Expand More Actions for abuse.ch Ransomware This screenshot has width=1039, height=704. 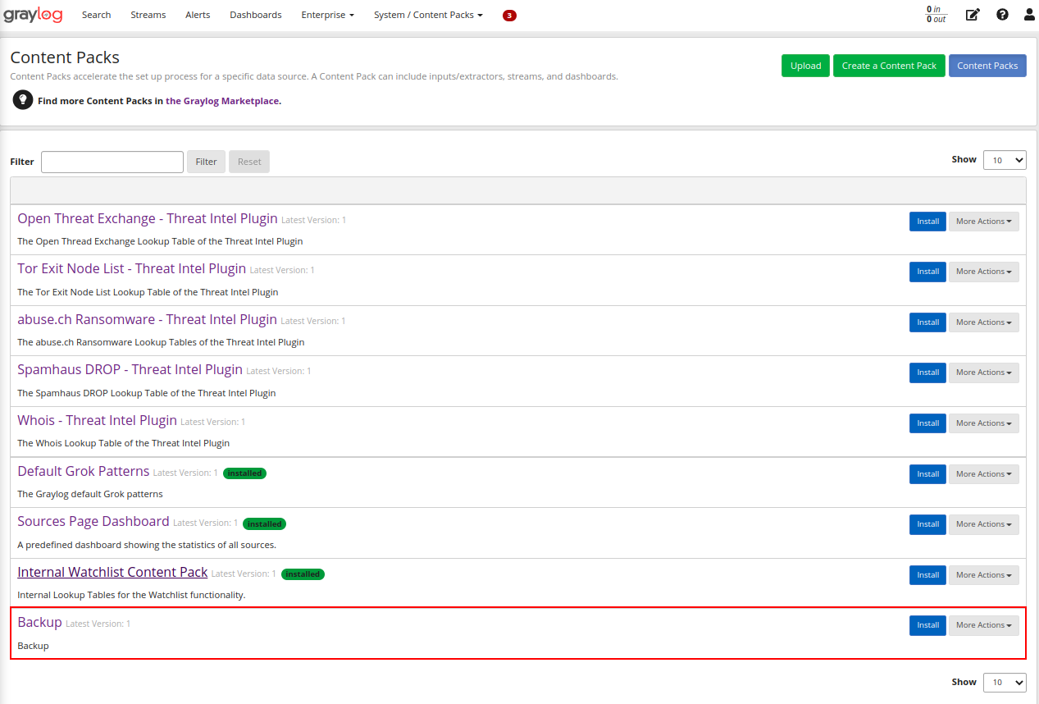tap(983, 322)
